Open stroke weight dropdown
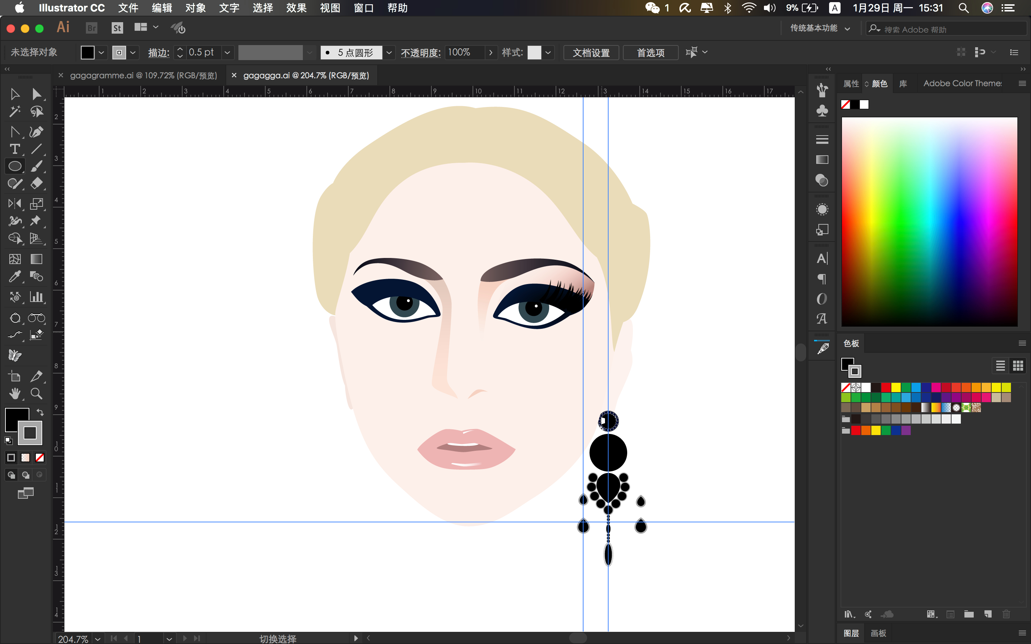This screenshot has width=1031, height=644. [x=228, y=52]
